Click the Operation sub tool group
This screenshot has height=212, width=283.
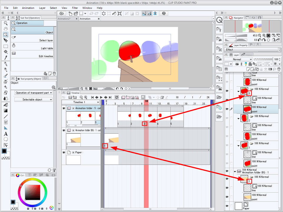point(27,23)
